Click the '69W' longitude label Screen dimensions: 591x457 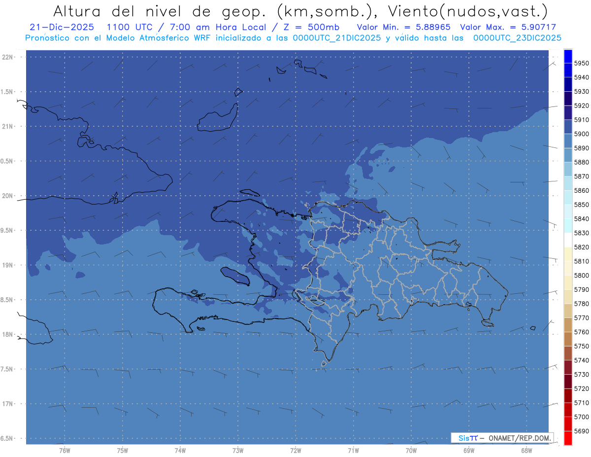[468, 450]
